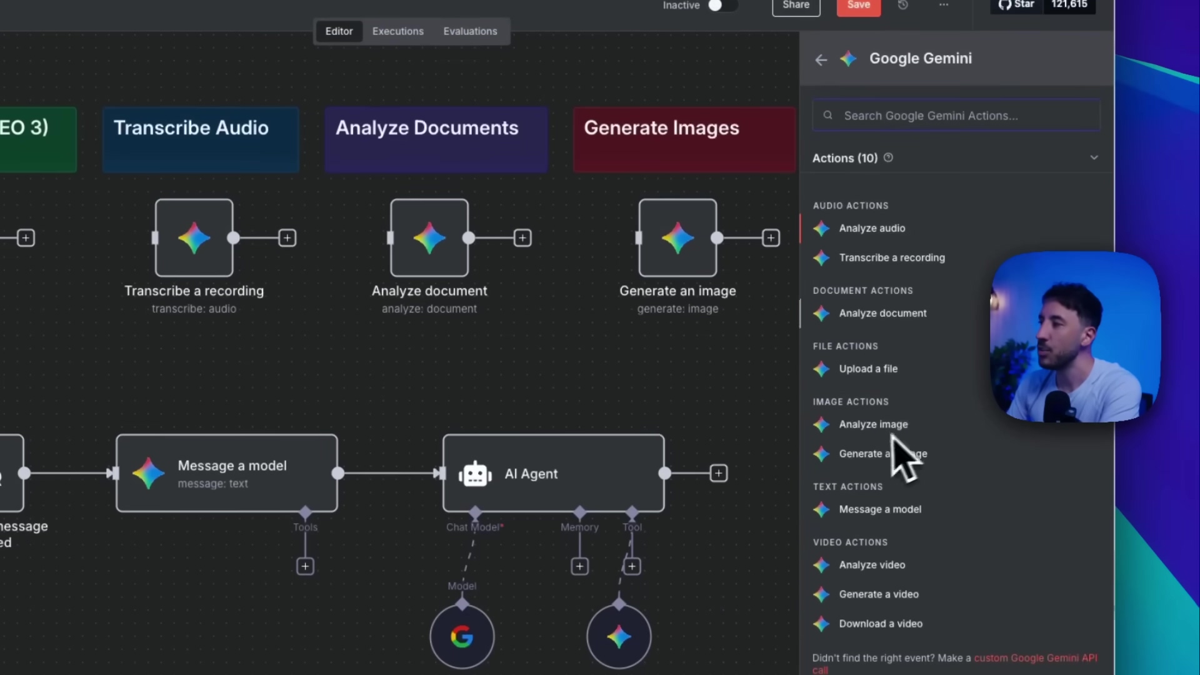Go back using the panel's left arrow
This screenshot has height=675, width=1200.
[821, 59]
